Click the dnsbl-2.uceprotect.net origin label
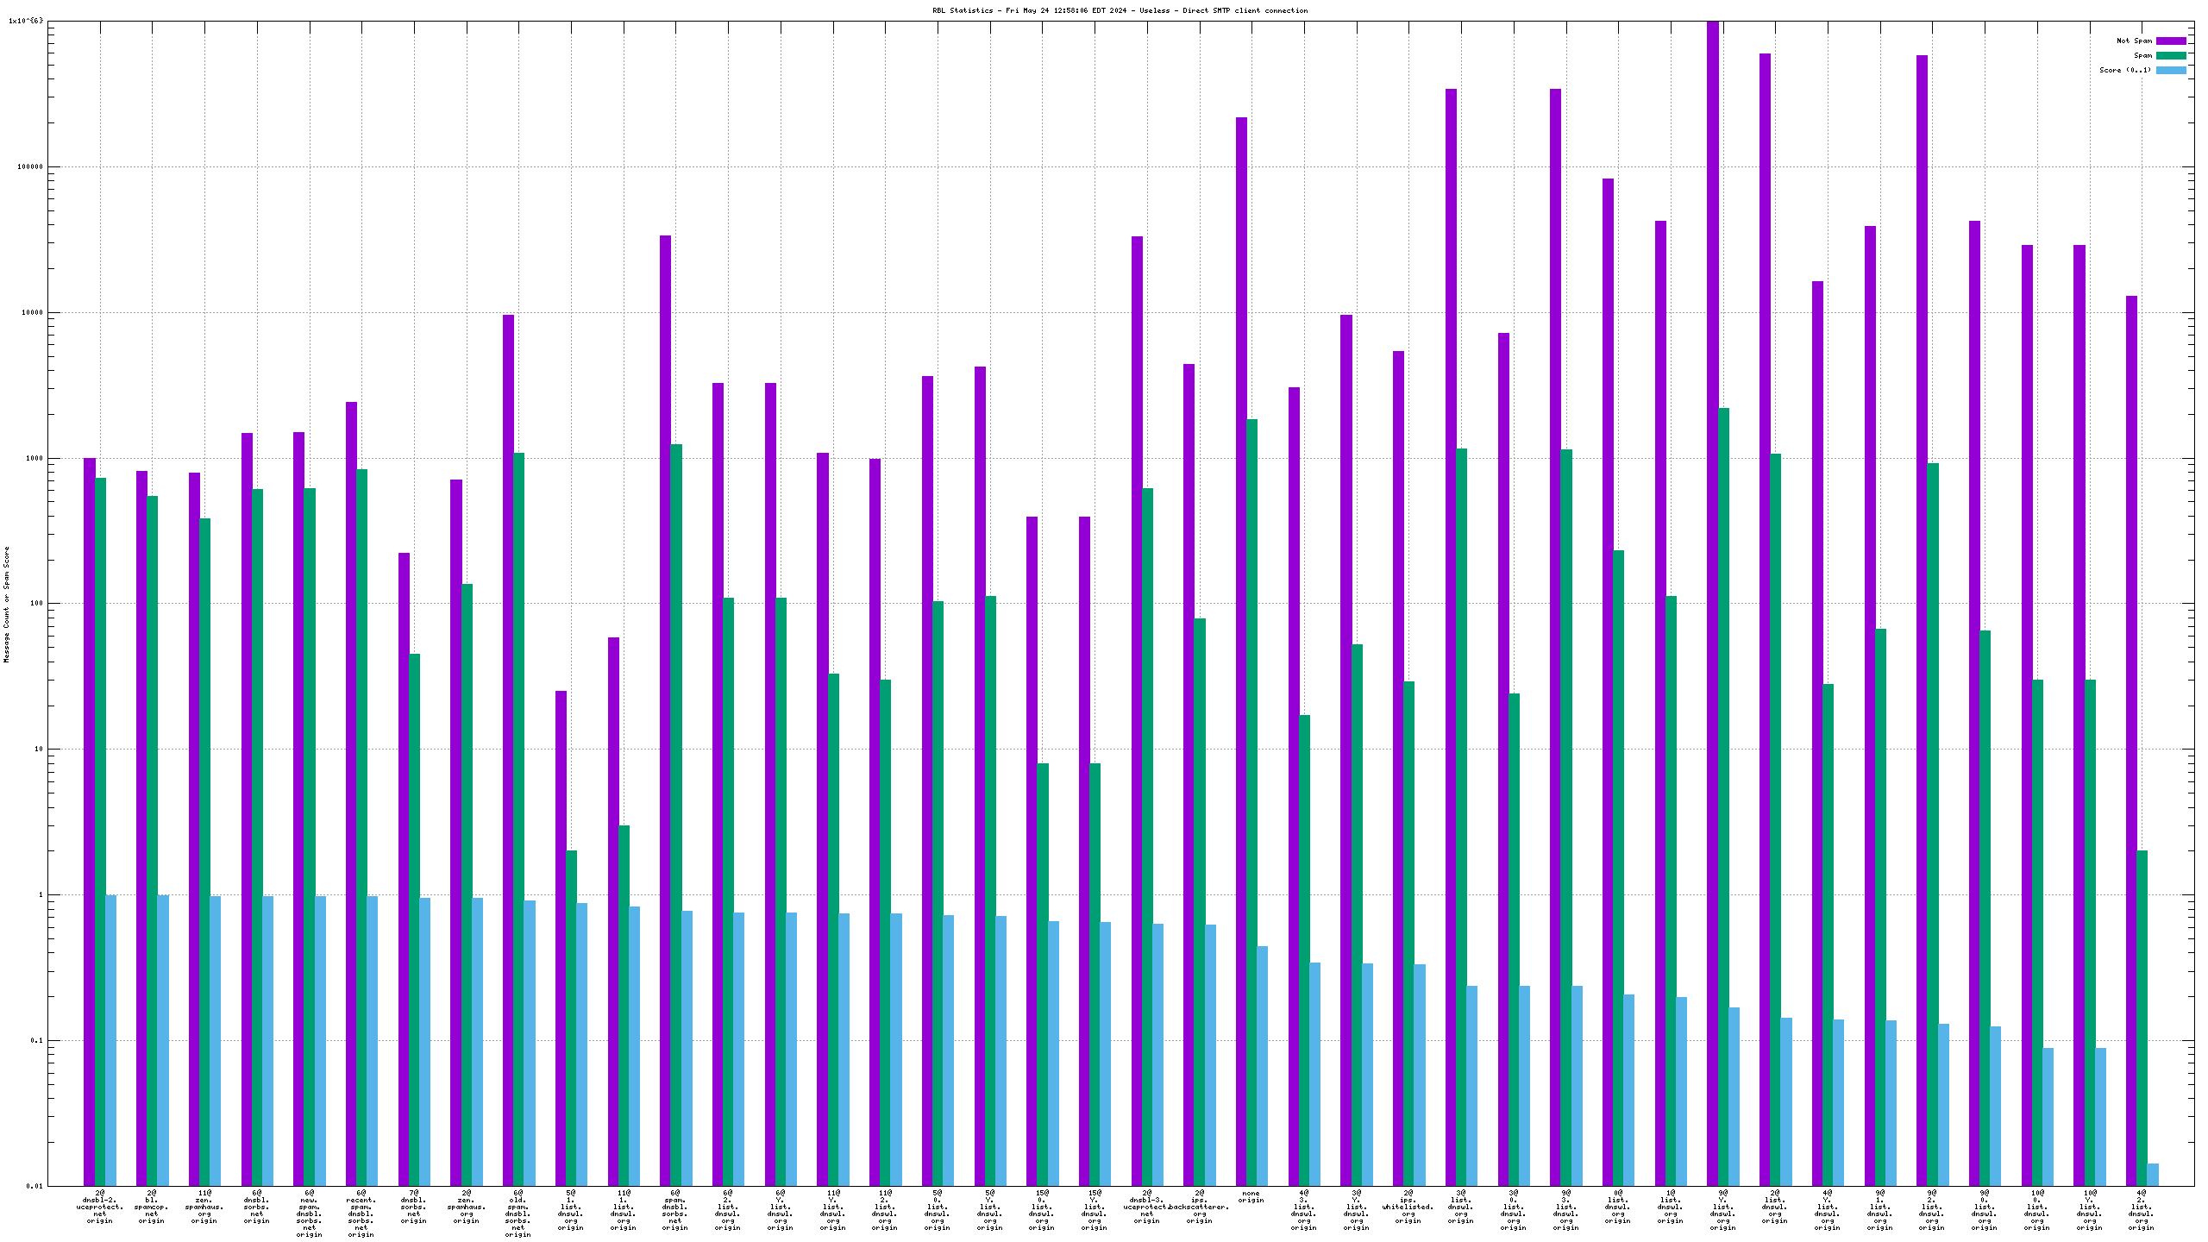 coord(100,1207)
